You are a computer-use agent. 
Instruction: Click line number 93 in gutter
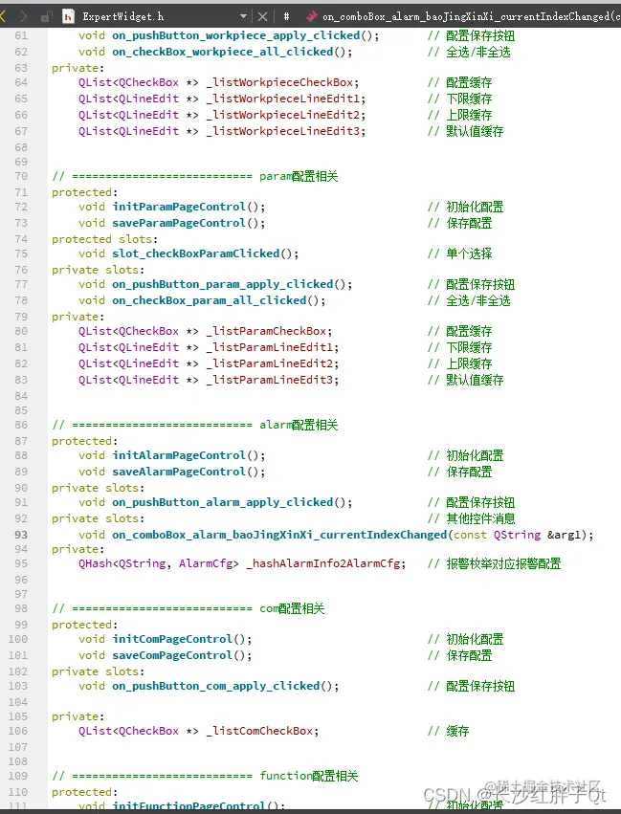(x=21, y=535)
